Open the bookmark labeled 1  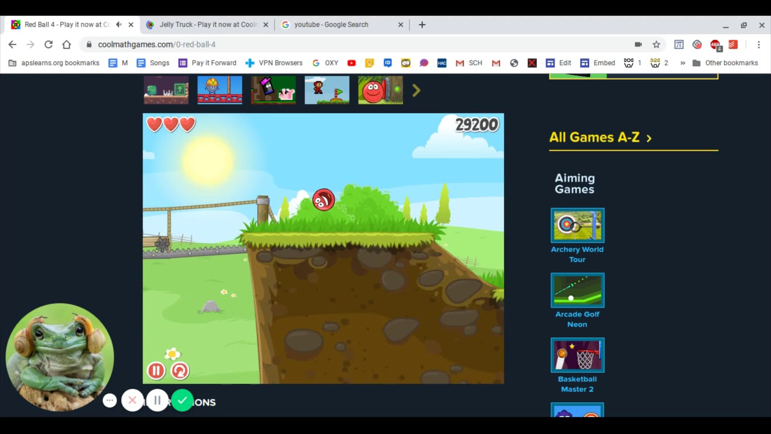pyautogui.click(x=632, y=63)
